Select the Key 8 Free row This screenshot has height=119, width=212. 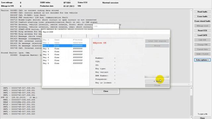64,63
